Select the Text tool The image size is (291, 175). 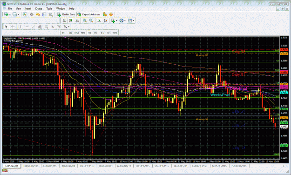(53, 27)
